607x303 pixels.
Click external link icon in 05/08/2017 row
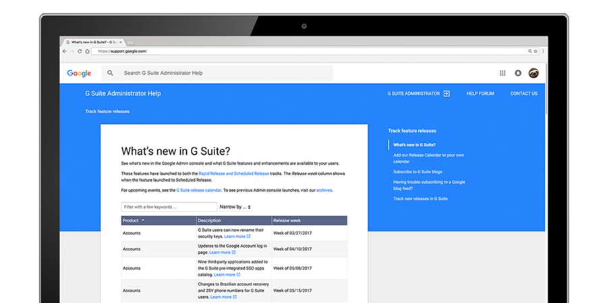pos(239,275)
